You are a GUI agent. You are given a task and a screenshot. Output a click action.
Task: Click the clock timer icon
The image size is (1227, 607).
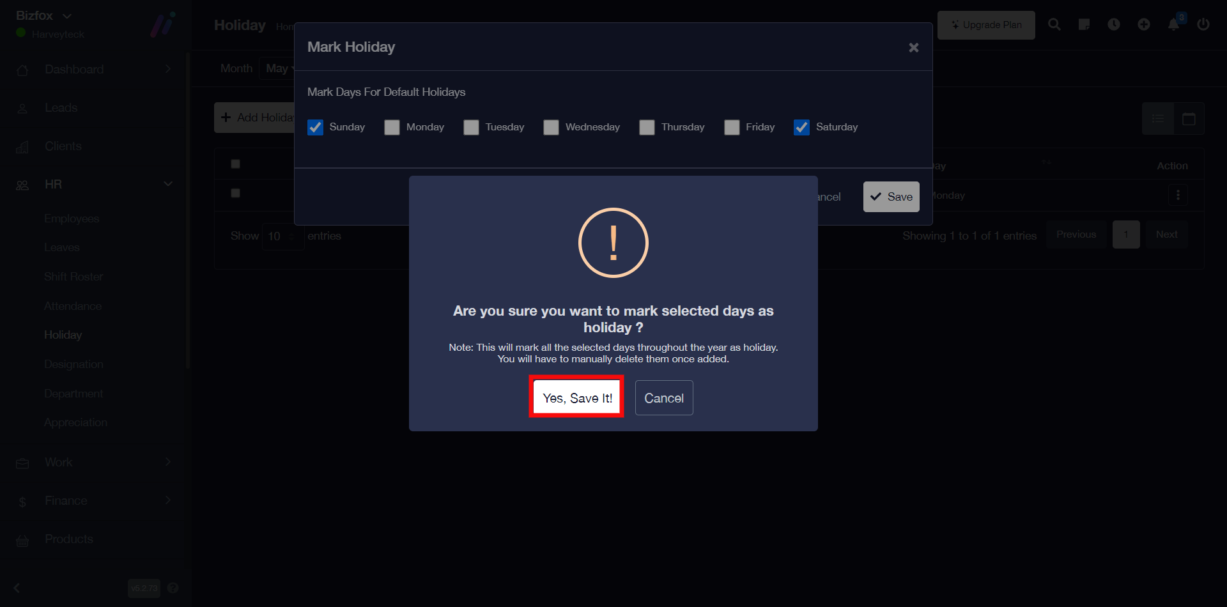coord(1114,24)
